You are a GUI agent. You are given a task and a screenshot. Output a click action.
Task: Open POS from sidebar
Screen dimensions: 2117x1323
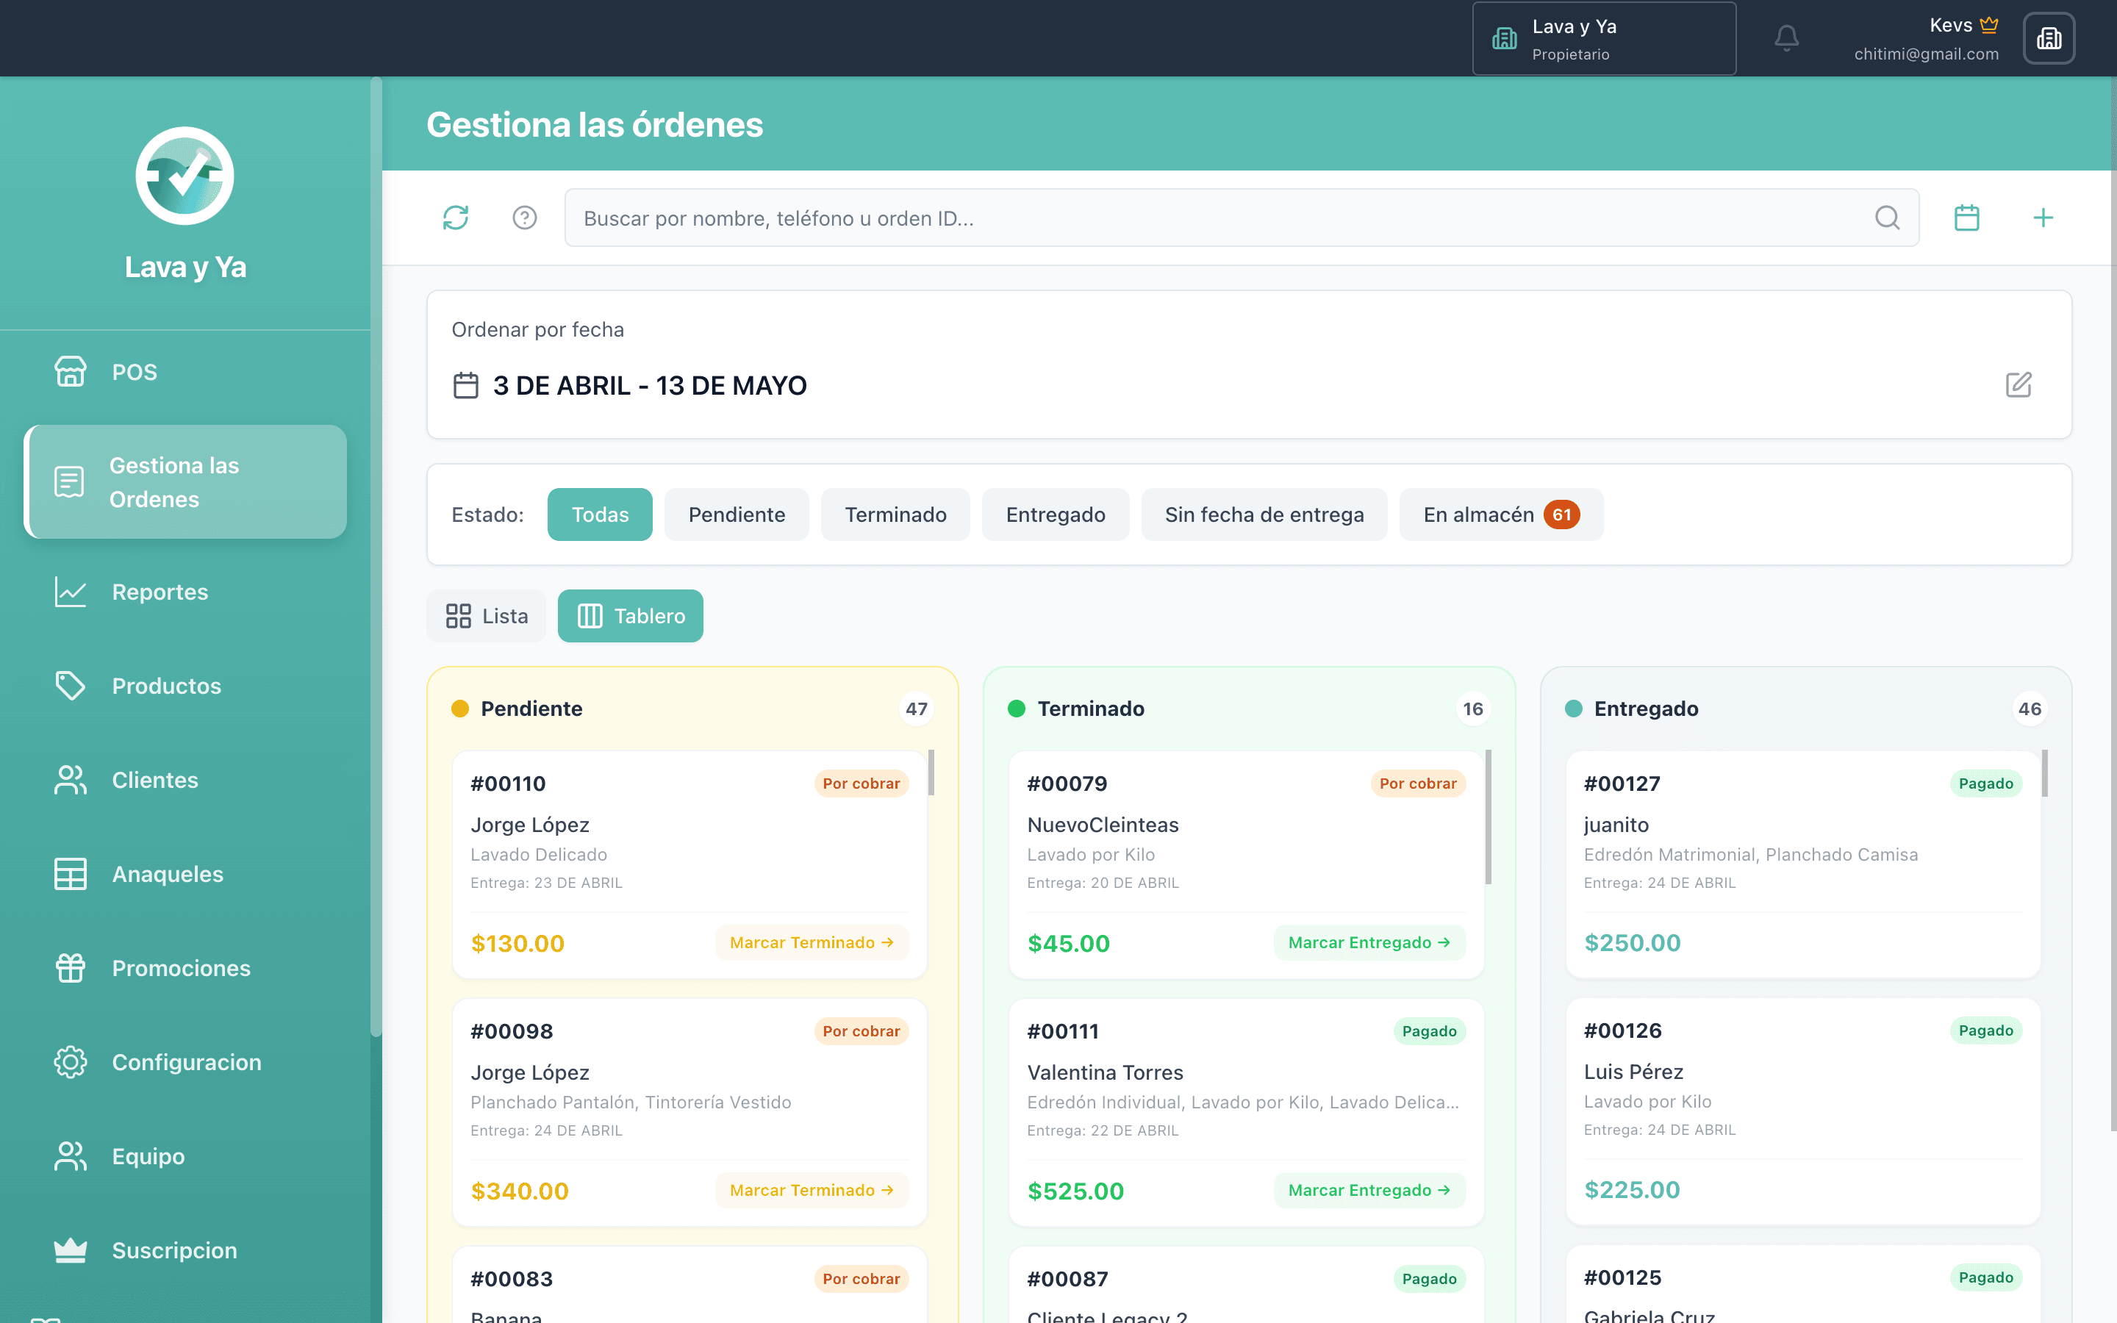coord(185,372)
